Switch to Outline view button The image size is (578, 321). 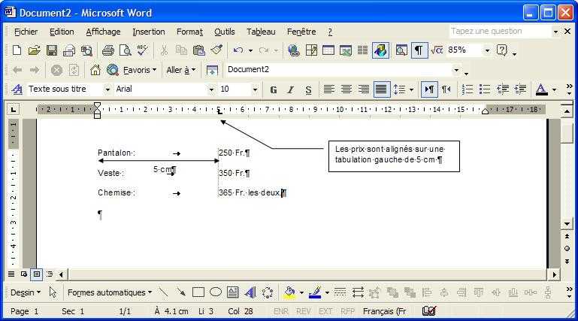coord(50,274)
